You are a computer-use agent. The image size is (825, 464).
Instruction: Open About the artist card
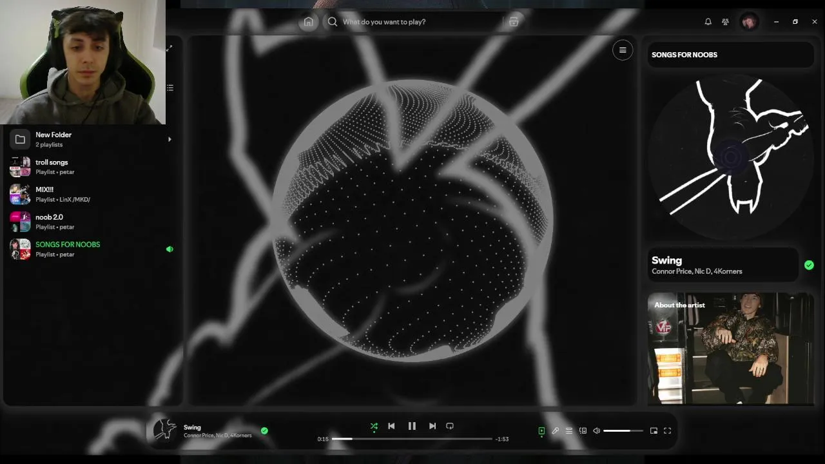click(731, 349)
